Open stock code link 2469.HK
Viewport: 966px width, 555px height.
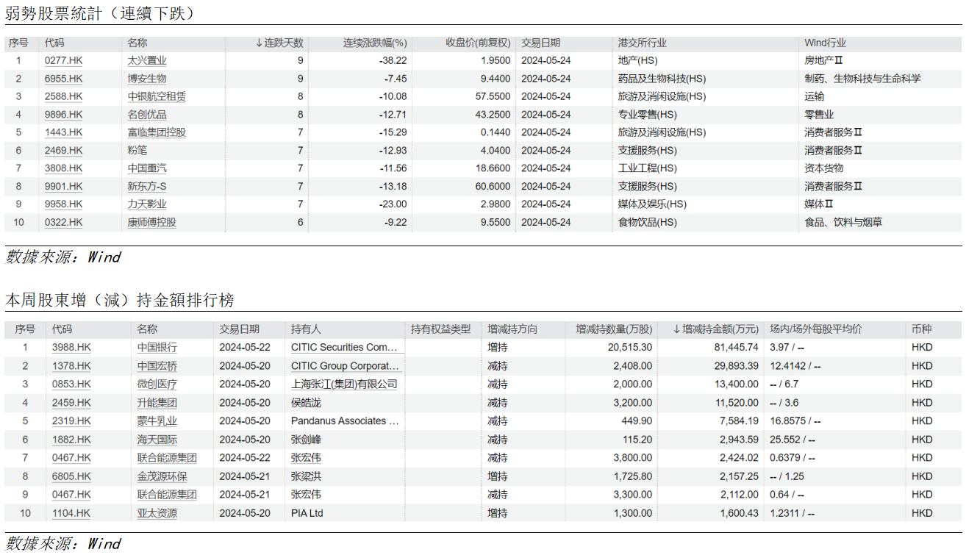[63, 150]
